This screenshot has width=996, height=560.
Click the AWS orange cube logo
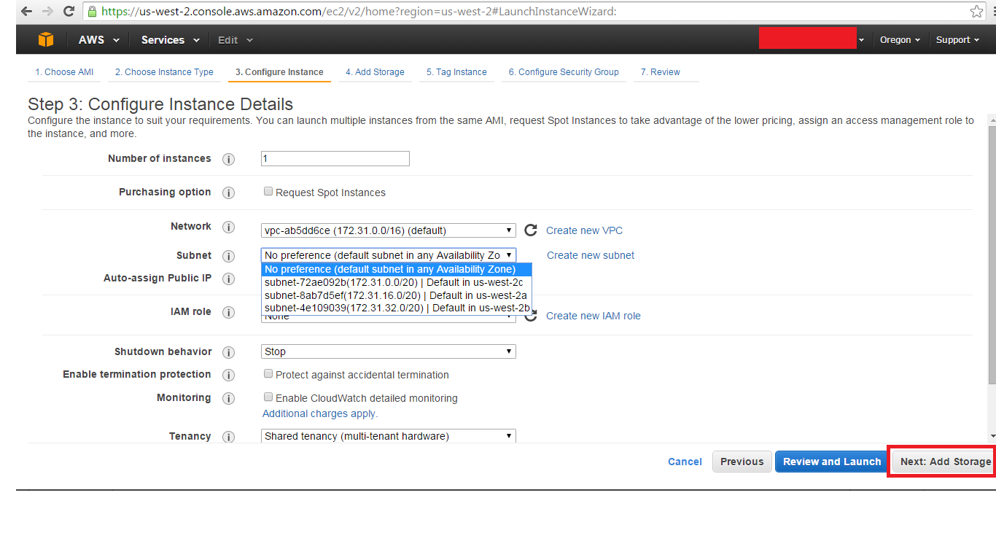tap(46, 40)
